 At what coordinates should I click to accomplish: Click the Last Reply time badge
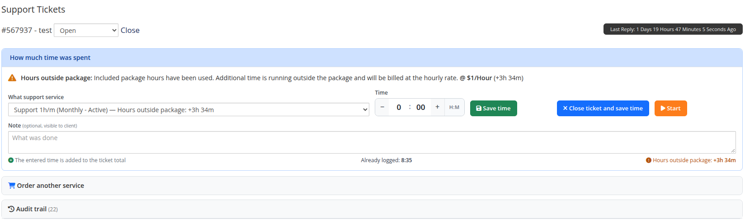(x=673, y=29)
